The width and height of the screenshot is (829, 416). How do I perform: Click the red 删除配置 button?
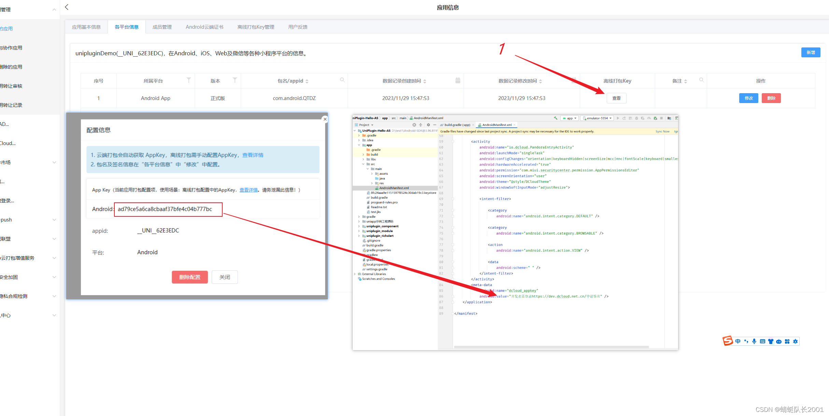190,277
